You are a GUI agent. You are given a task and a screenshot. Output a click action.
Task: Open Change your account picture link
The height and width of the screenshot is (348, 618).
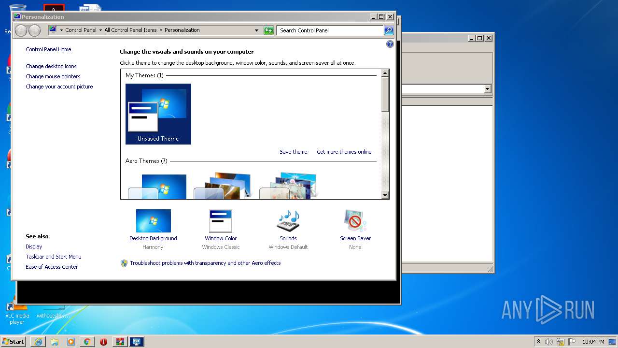pos(59,87)
